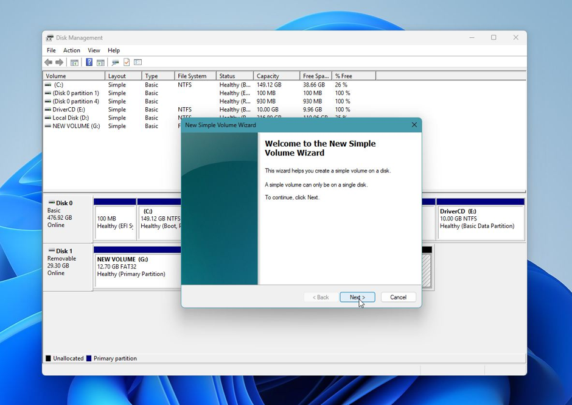
Task: Select the (C:) volume row name
Action: pyautogui.click(x=58, y=85)
